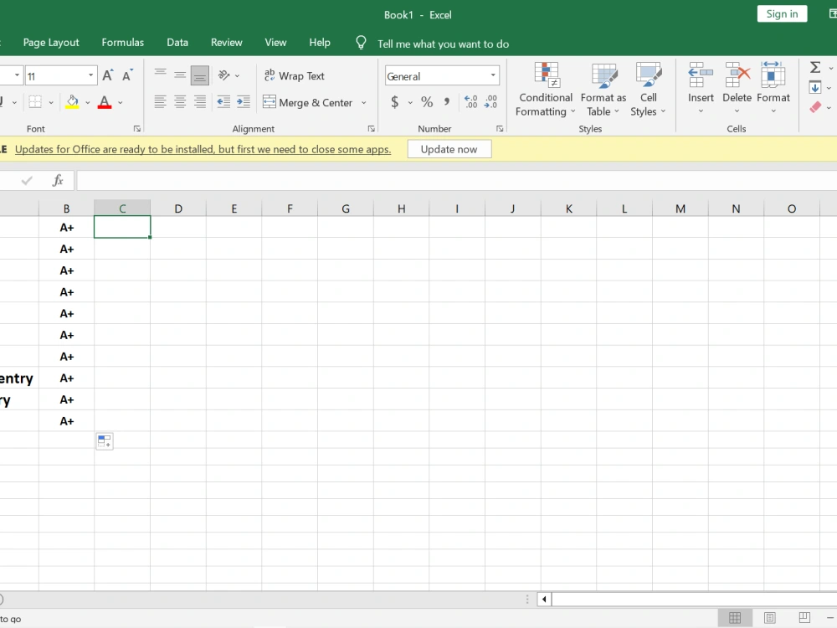Open the Page Layout tab
Image resolution: width=837 pixels, height=628 pixels.
click(51, 43)
